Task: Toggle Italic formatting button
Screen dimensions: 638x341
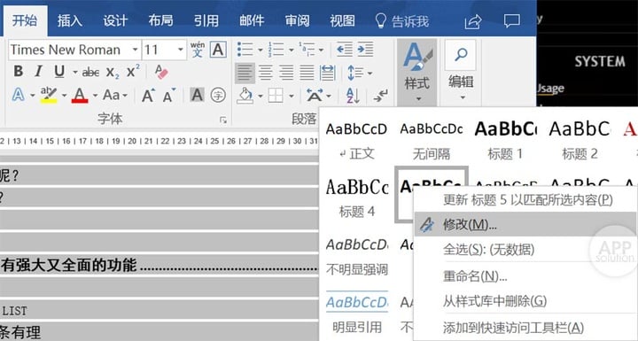Action: (x=39, y=72)
